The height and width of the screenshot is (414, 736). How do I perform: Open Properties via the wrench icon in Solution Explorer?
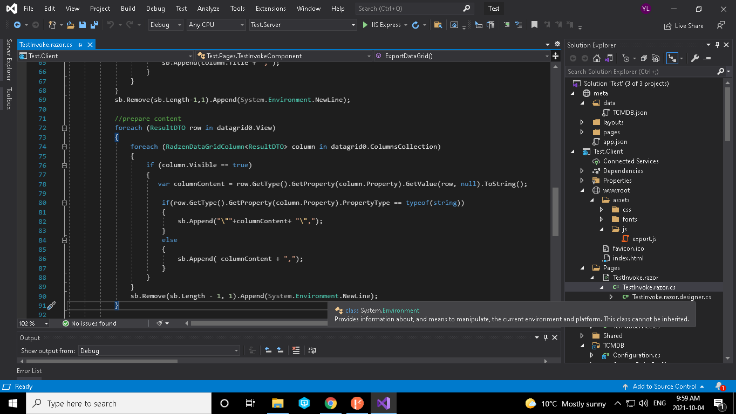[695, 58]
